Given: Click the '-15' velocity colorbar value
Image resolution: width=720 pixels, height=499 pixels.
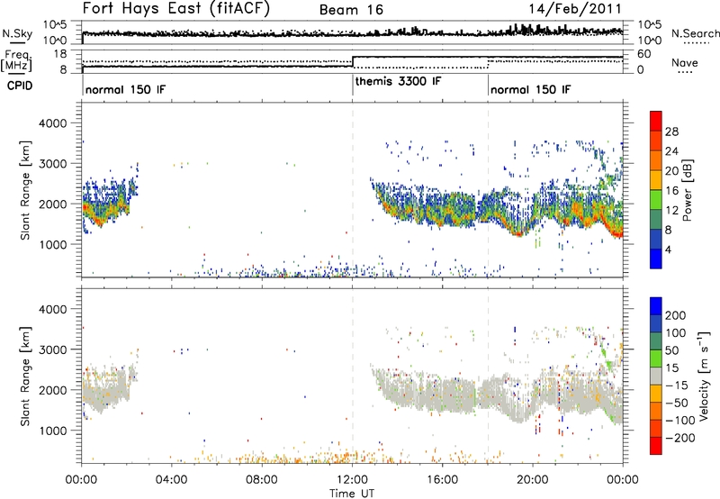Looking at the screenshot, I should [677, 386].
